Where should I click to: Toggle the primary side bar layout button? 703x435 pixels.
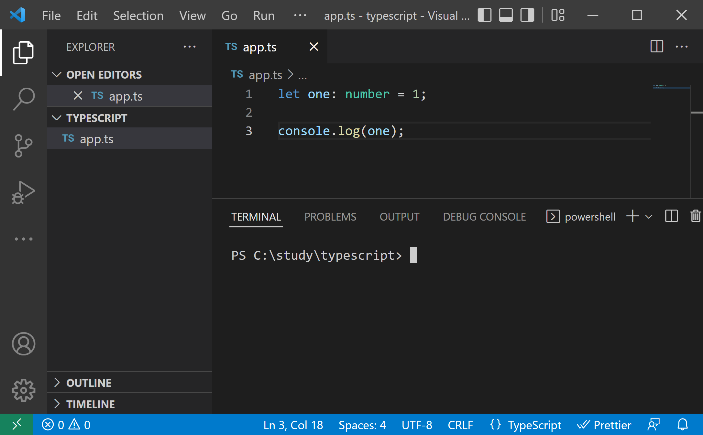[x=485, y=15]
